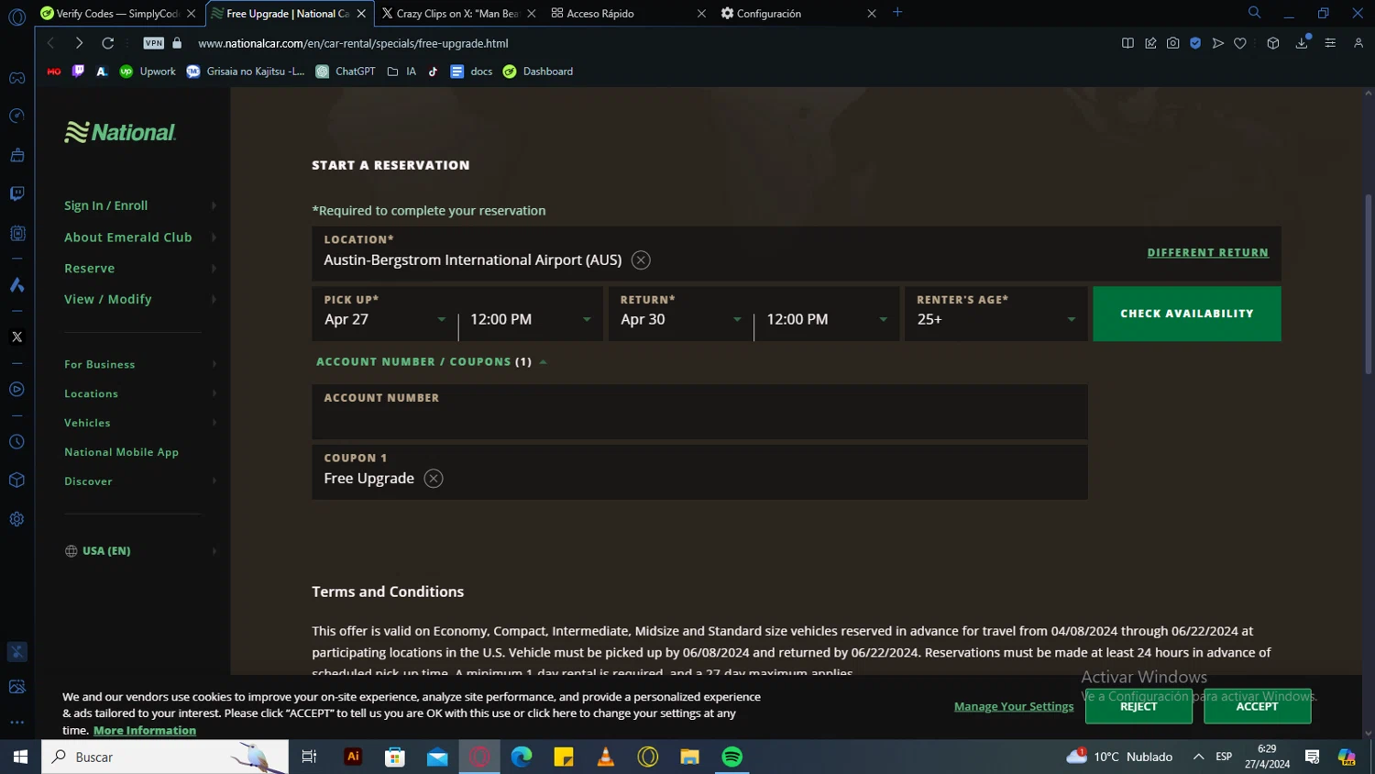Open Easy Setup menu icon
Screen dimensions: 1375x774
[1330, 43]
